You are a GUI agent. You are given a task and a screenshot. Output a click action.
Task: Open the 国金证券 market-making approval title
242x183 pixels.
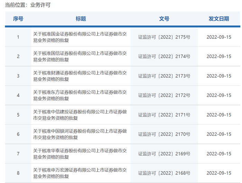80,37
